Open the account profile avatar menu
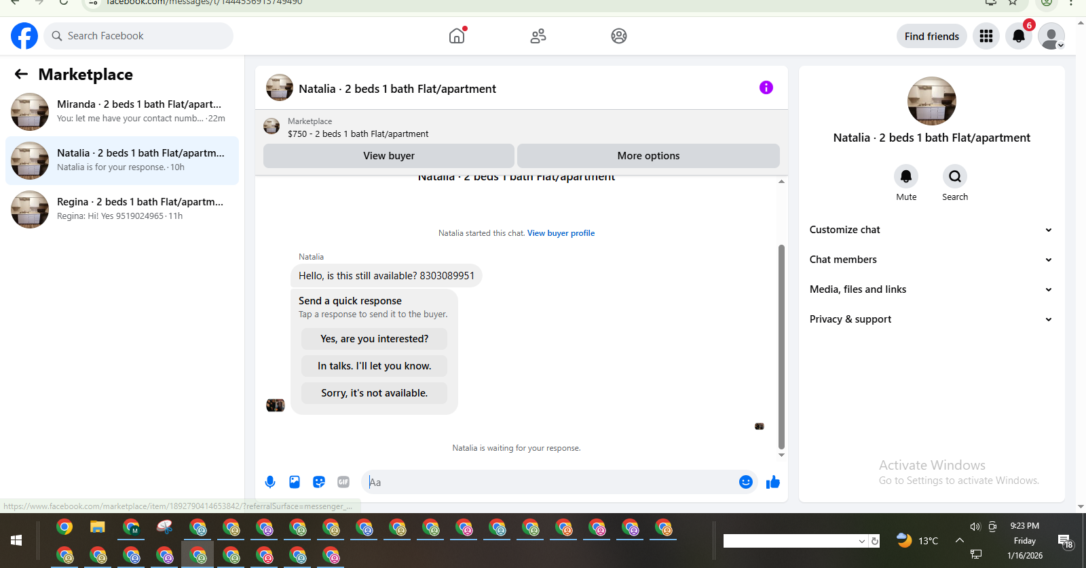This screenshot has width=1086, height=568. [1051, 36]
